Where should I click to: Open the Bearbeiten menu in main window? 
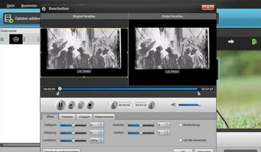pos(29,6)
